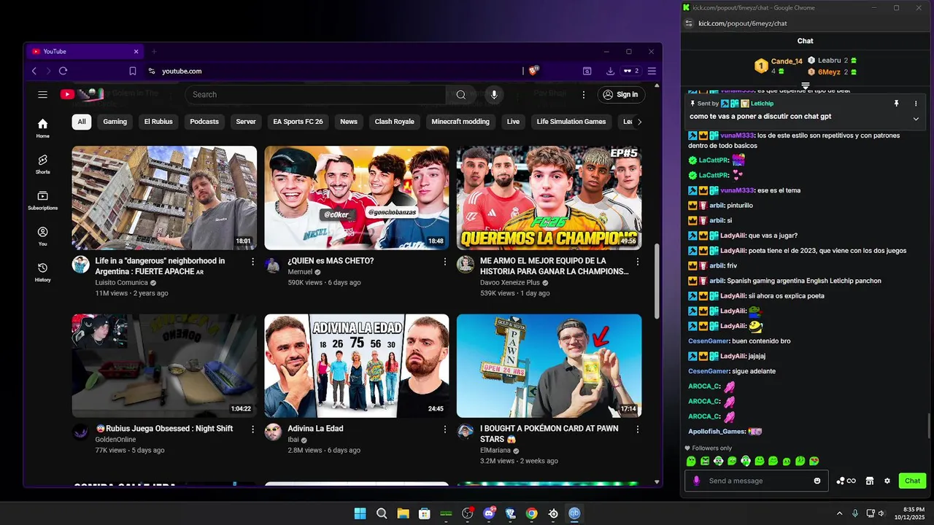Open the Pokémon card Pawn Stars thumbnail

tap(549, 365)
